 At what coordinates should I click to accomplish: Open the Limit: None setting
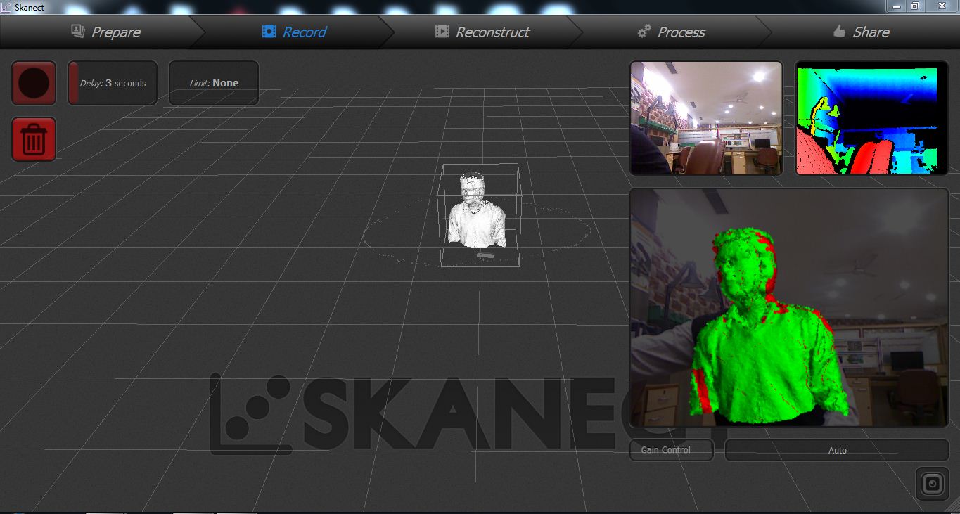[x=214, y=83]
